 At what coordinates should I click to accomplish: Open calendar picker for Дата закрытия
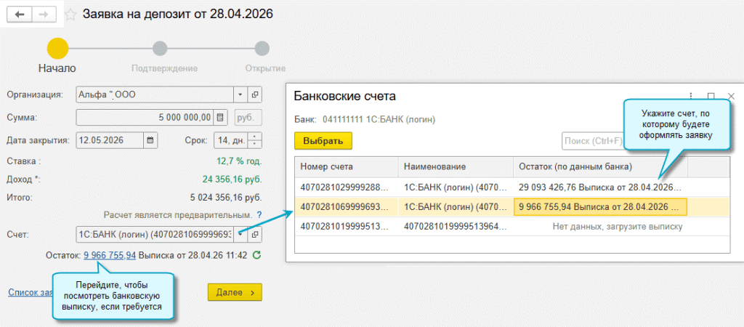[150, 140]
